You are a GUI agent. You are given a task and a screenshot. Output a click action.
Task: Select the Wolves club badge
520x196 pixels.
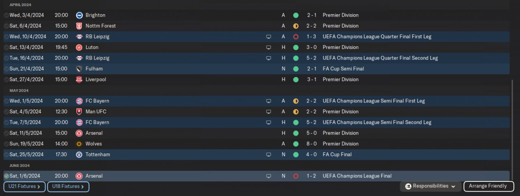pos(79,144)
